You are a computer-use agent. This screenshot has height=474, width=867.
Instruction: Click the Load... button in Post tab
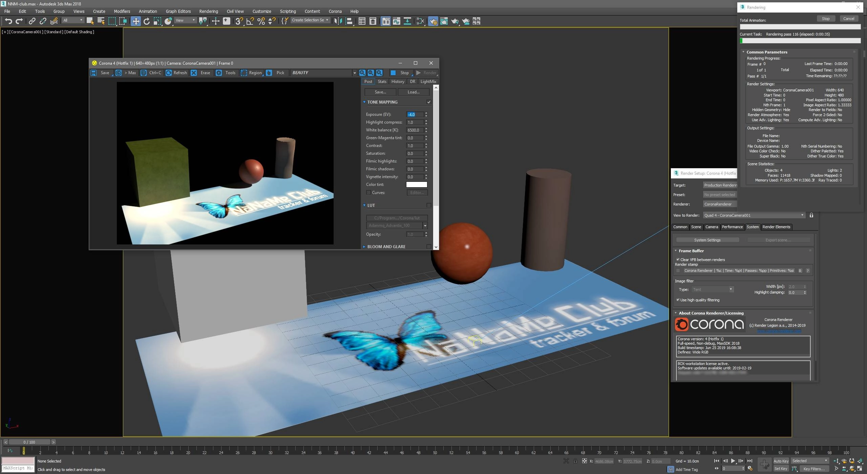pos(414,92)
